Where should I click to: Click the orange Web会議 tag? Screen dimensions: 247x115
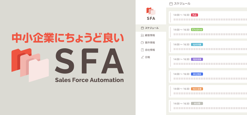(197, 89)
